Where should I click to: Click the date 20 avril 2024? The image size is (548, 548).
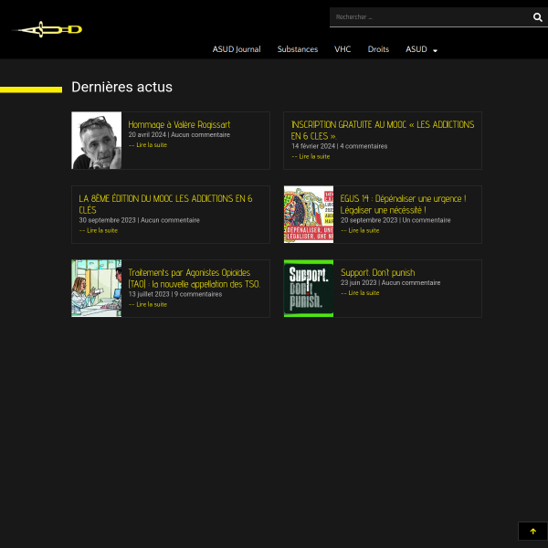pyautogui.click(x=147, y=135)
